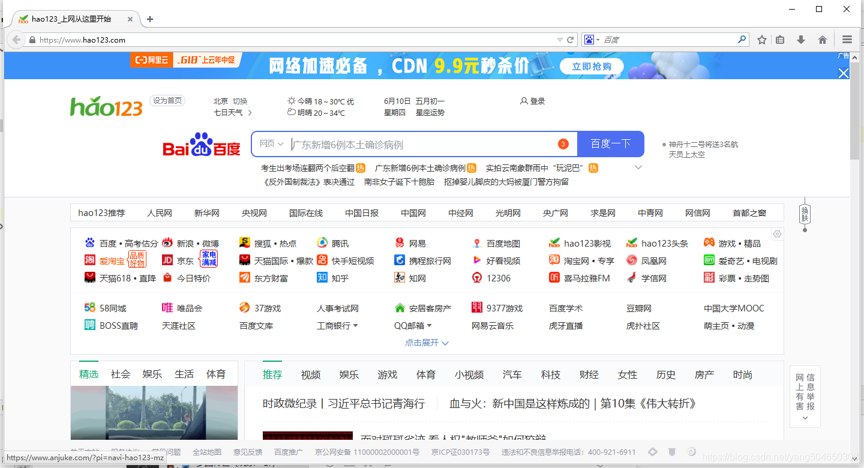864x468 pixels.
Task: Open 百度地图 via its map pin icon
Action: point(477,243)
